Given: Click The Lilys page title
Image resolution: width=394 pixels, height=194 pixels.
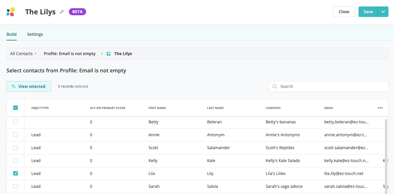Looking at the screenshot, I should 40,12.
